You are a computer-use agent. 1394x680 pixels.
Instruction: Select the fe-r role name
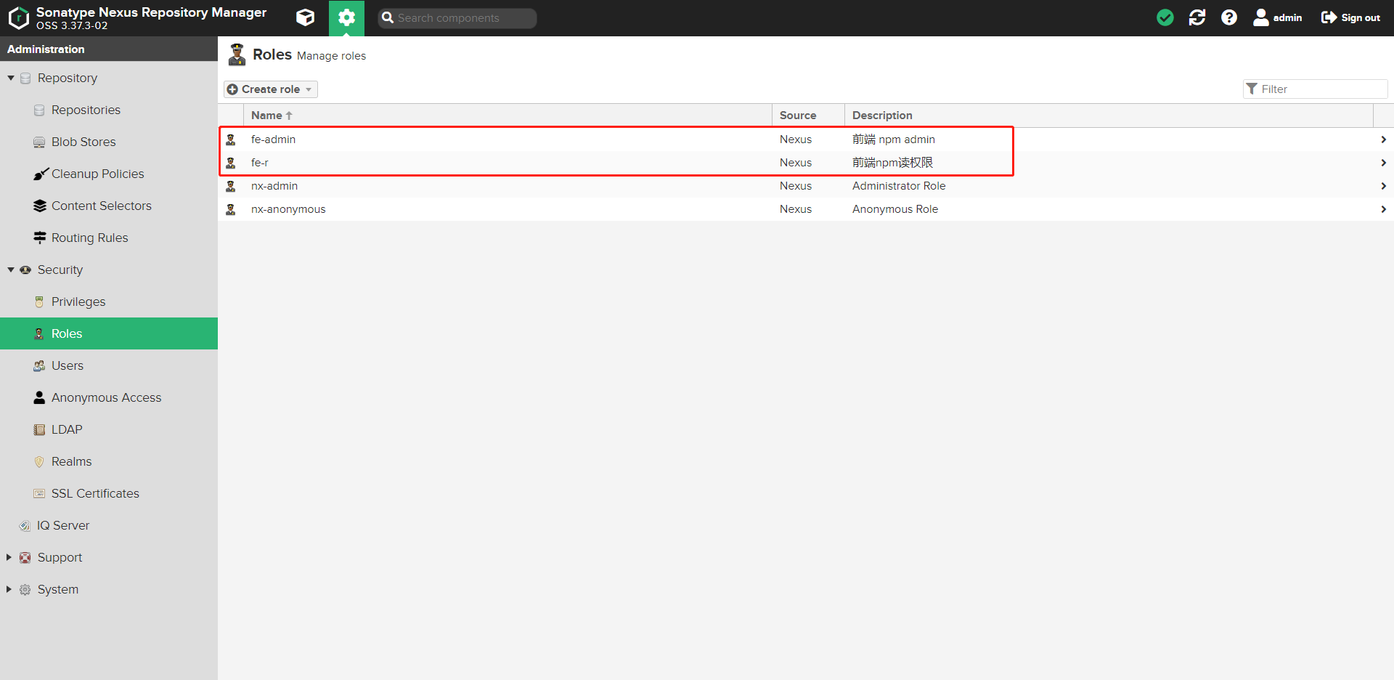tap(260, 163)
